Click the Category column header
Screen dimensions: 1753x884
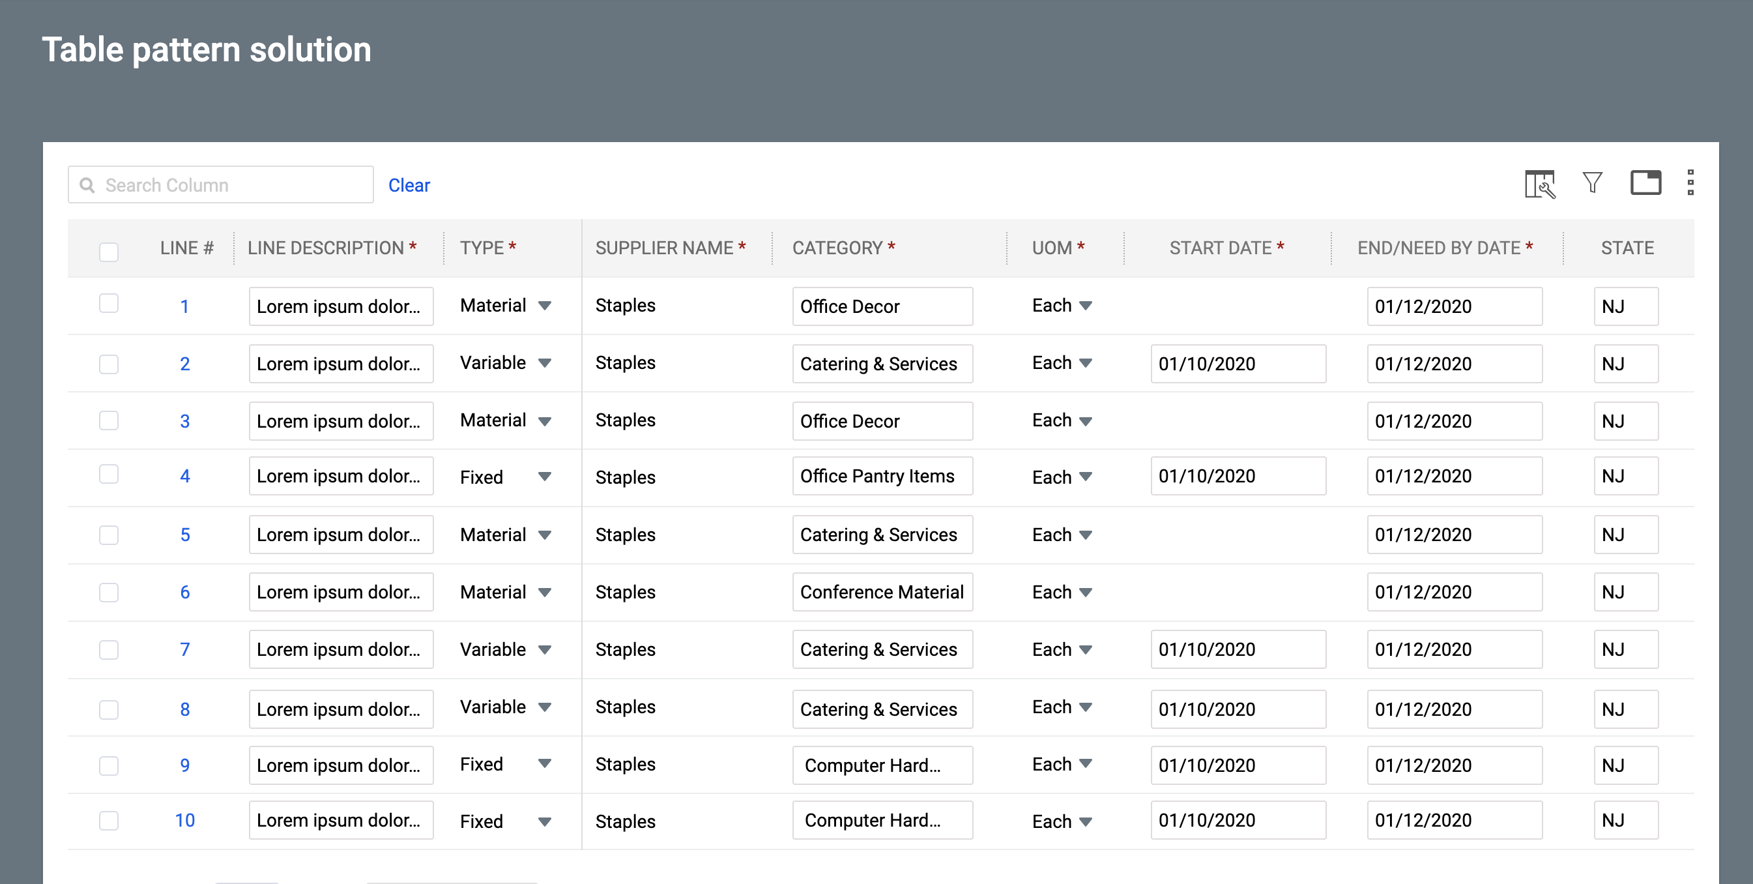click(x=836, y=248)
